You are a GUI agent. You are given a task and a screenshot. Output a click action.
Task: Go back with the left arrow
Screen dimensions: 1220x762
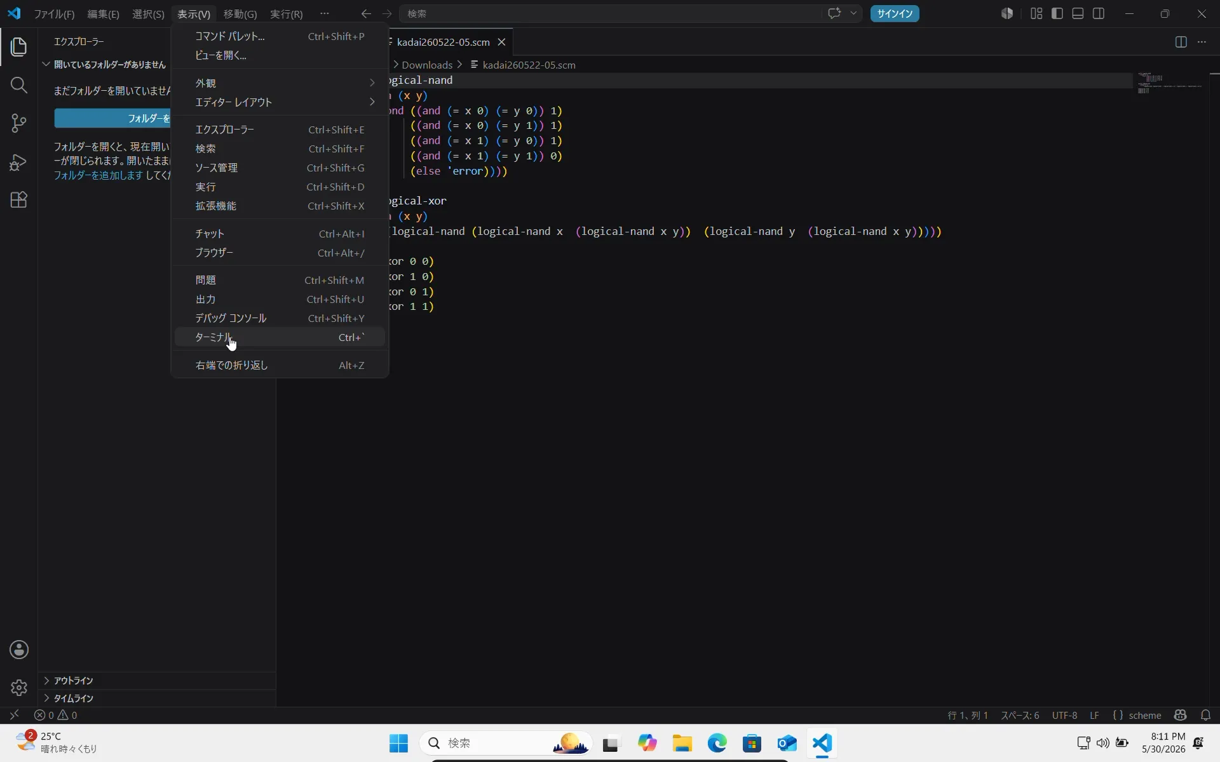pos(366,13)
